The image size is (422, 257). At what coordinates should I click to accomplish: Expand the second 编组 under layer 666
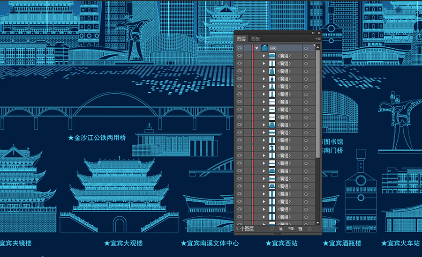tap(264, 64)
